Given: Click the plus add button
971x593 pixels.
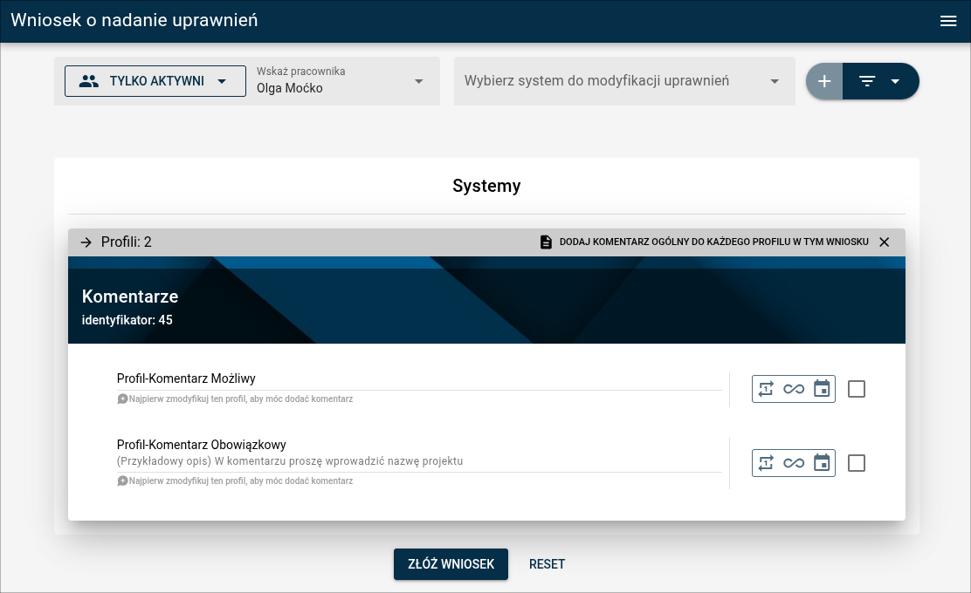Looking at the screenshot, I should (x=824, y=81).
